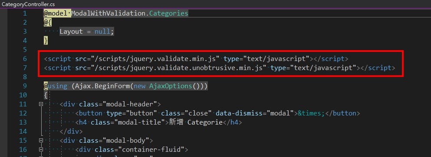Collapse the modal-header div at line 11
The width and height of the screenshot is (431, 157).
click(41, 104)
